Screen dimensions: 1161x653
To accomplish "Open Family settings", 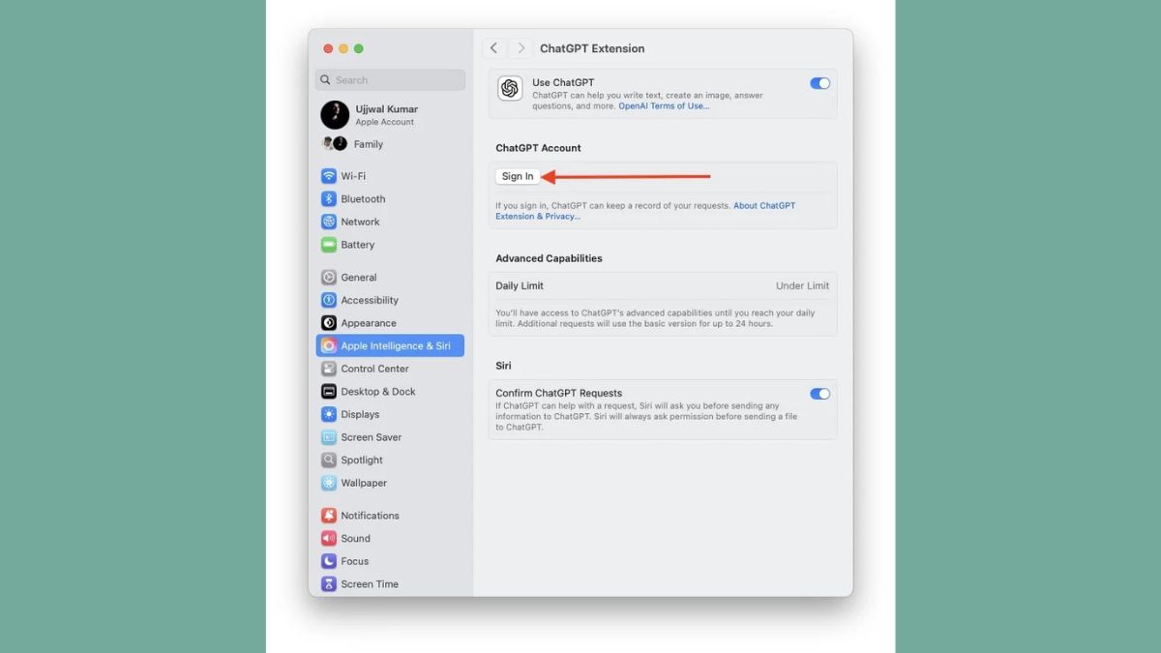I will (x=390, y=144).
